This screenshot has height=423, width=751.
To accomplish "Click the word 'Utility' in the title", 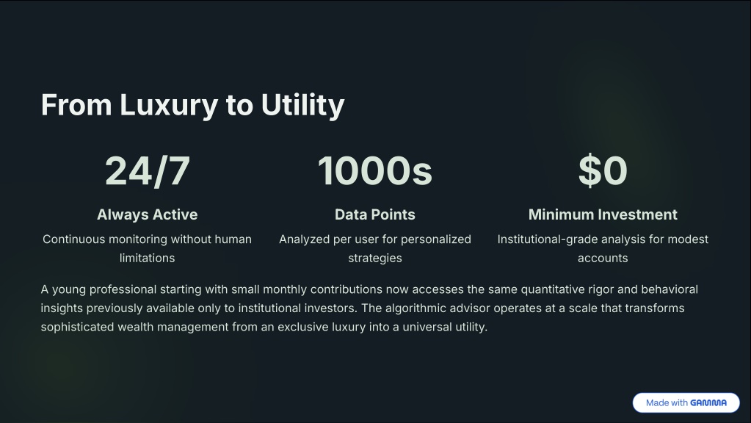I will [302, 105].
